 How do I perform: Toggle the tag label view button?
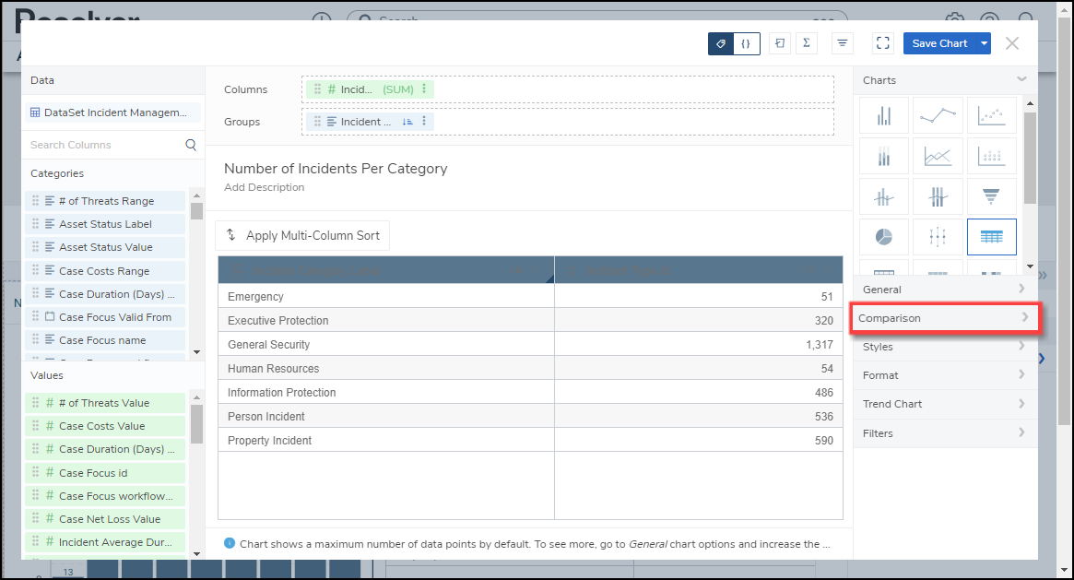(721, 43)
